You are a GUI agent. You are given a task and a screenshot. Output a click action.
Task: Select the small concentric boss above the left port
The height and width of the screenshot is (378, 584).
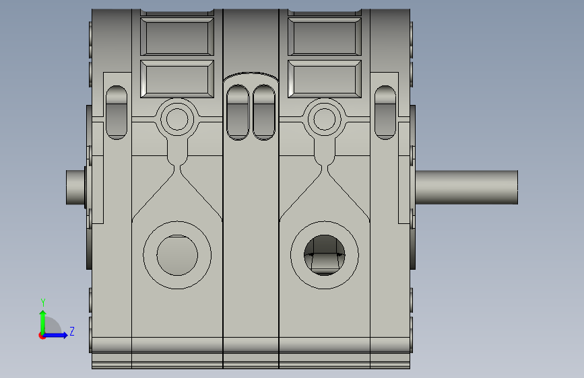point(177,119)
